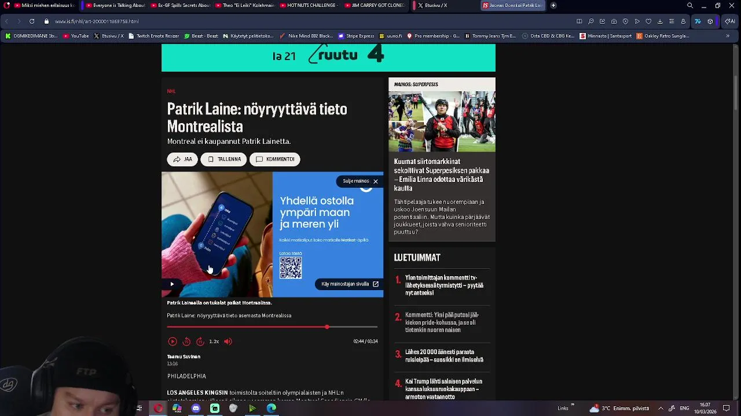Rewind the audio player backward
The image size is (741, 416).
tap(186, 341)
